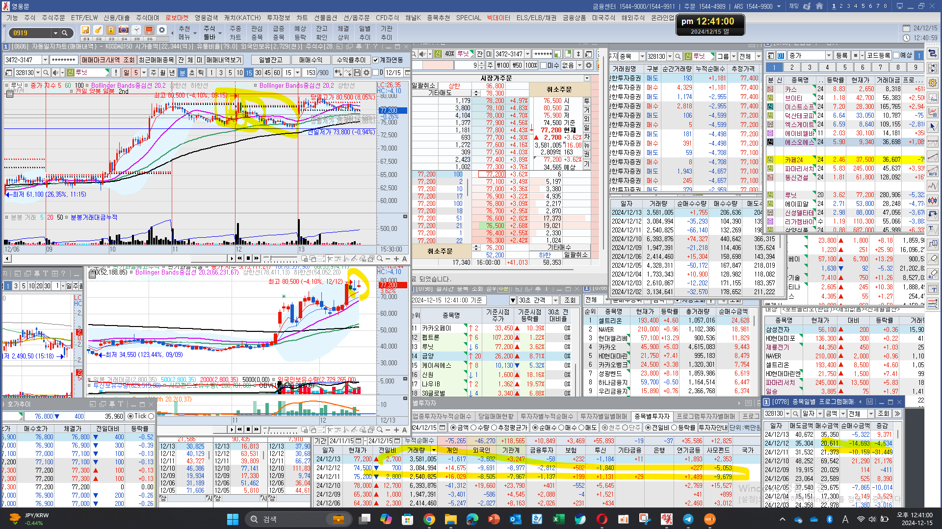Click the quantity input field showing 9
Image resolution: width=942 pixels, height=529 pixels.
point(465,65)
